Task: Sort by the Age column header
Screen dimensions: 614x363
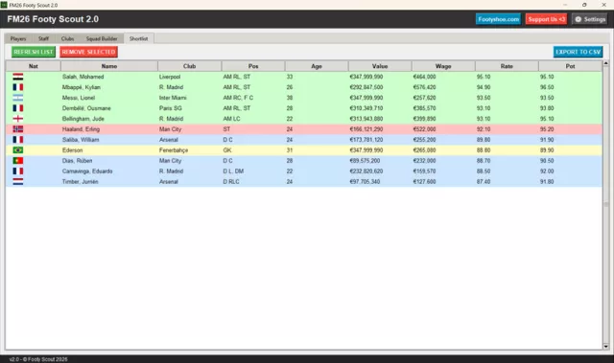Action: point(317,66)
